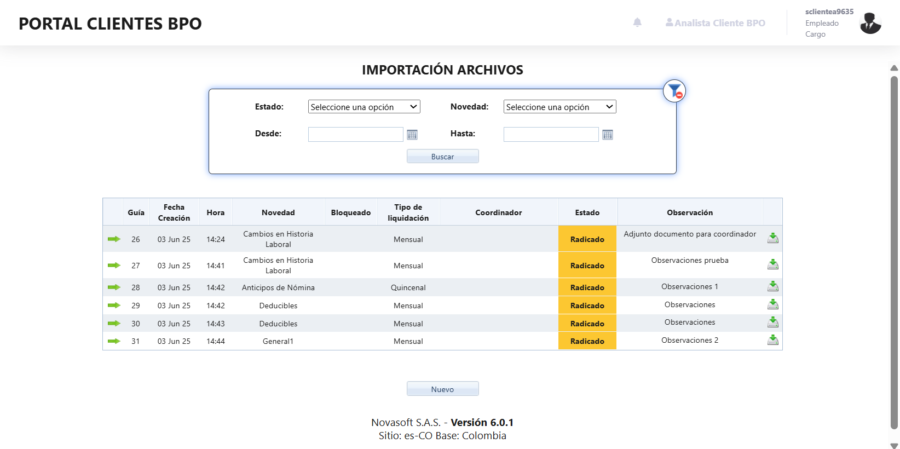
Task: Download the file for guía 27
Action: click(773, 264)
